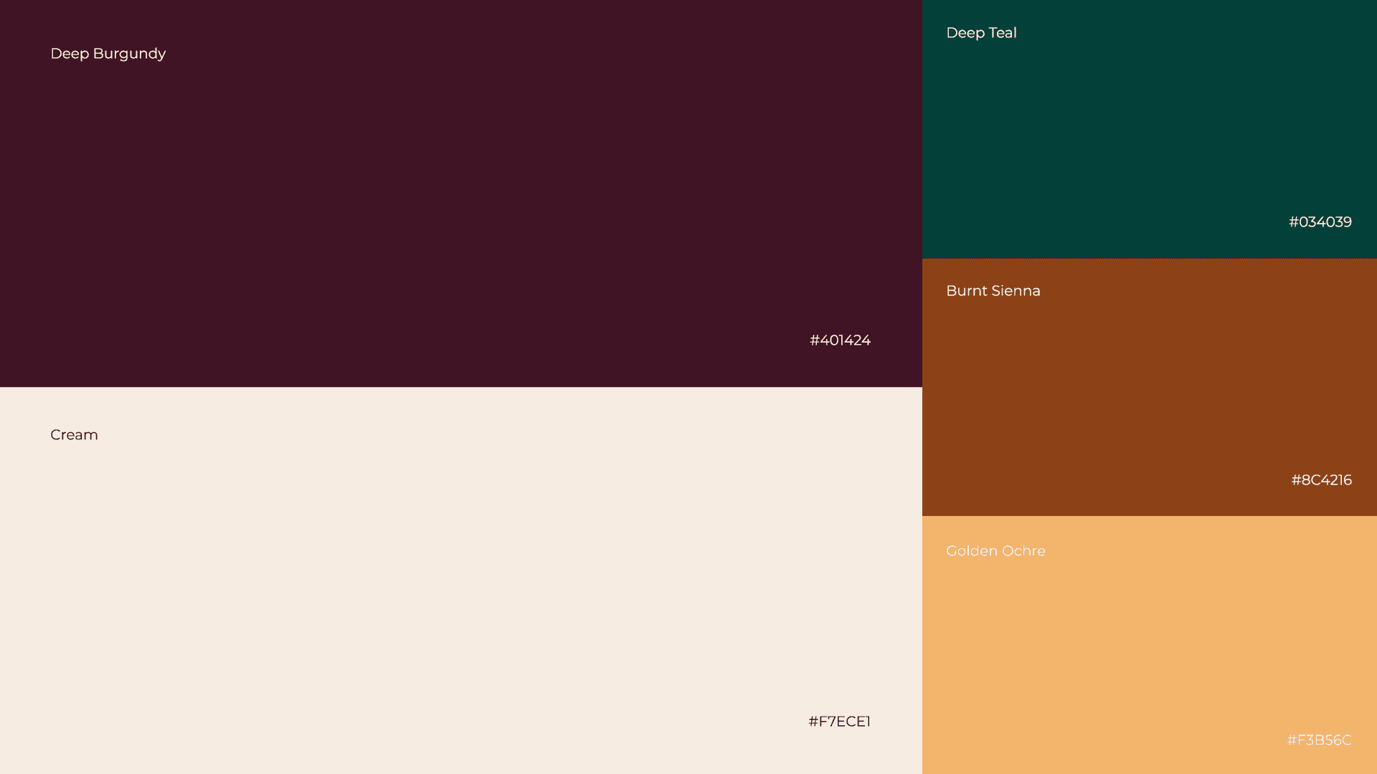Click the #F3B56C hex code

[1319, 740]
